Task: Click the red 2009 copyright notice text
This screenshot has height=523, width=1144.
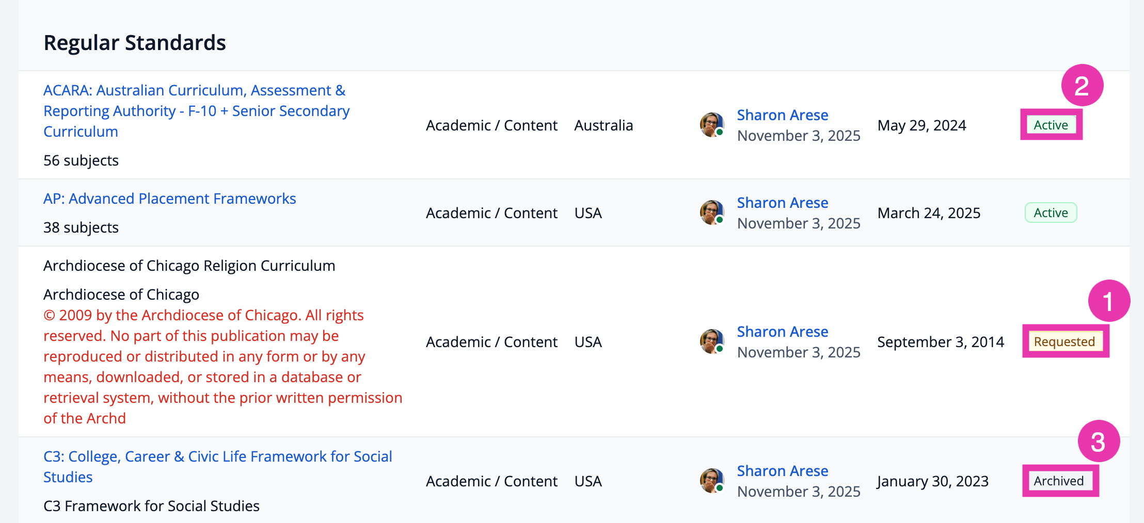Action: [x=223, y=367]
